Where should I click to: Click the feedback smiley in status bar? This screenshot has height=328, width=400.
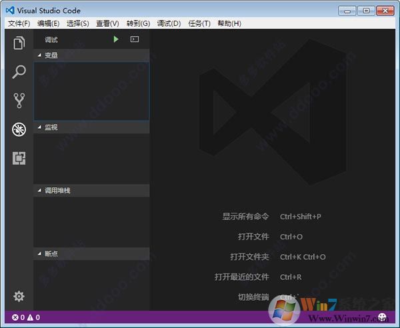tap(382, 317)
